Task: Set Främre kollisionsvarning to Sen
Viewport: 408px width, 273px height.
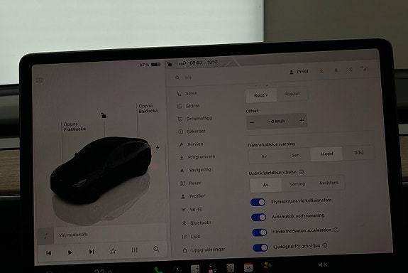Action: pos(295,155)
